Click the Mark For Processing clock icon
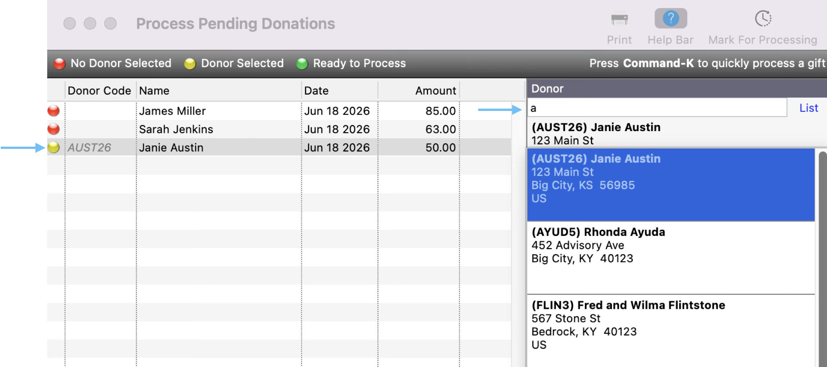827x367 pixels. coord(763,18)
